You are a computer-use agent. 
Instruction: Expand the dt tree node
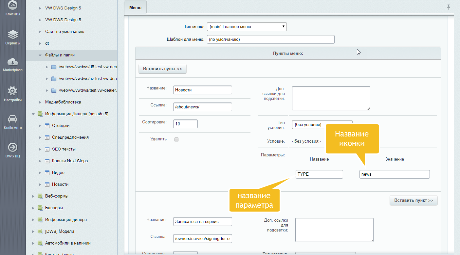[x=40, y=43]
